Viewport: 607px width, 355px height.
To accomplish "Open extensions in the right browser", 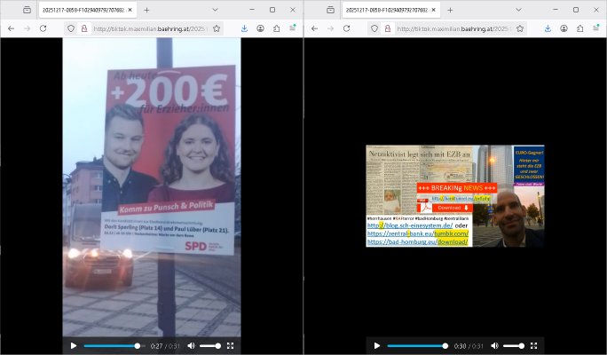I will [x=579, y=28].
